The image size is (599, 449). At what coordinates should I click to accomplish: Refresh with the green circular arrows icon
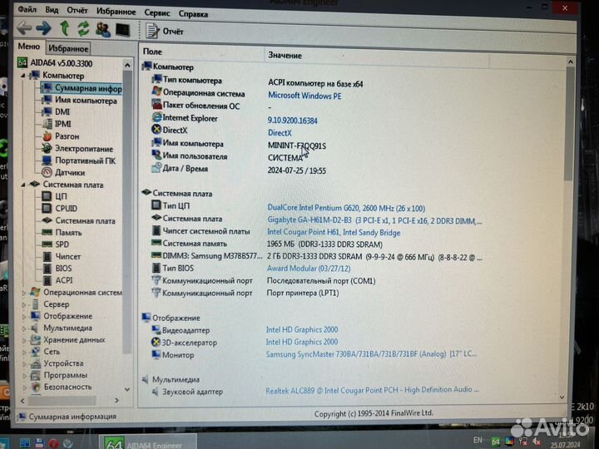point(83,28)
